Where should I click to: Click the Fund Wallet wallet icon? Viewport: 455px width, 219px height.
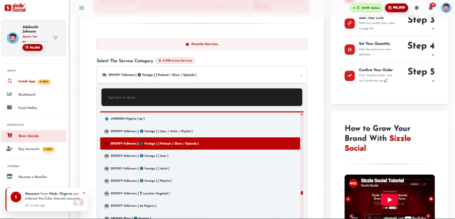click(x=10, y=108)
